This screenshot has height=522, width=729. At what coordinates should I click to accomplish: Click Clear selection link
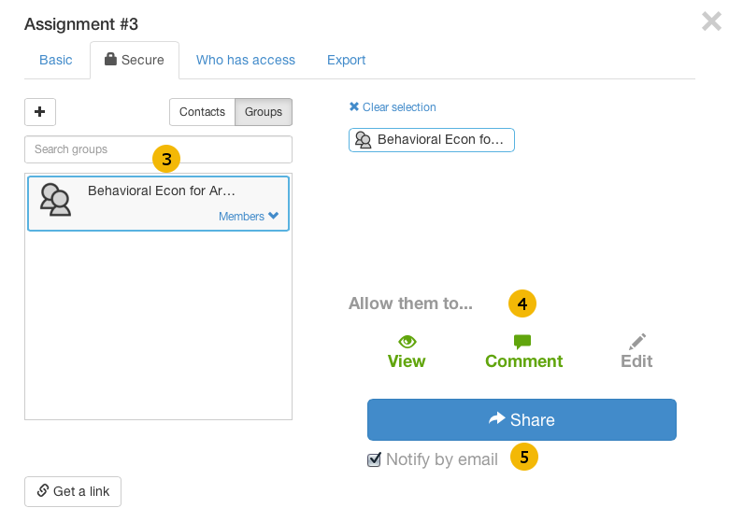(393, 107)
